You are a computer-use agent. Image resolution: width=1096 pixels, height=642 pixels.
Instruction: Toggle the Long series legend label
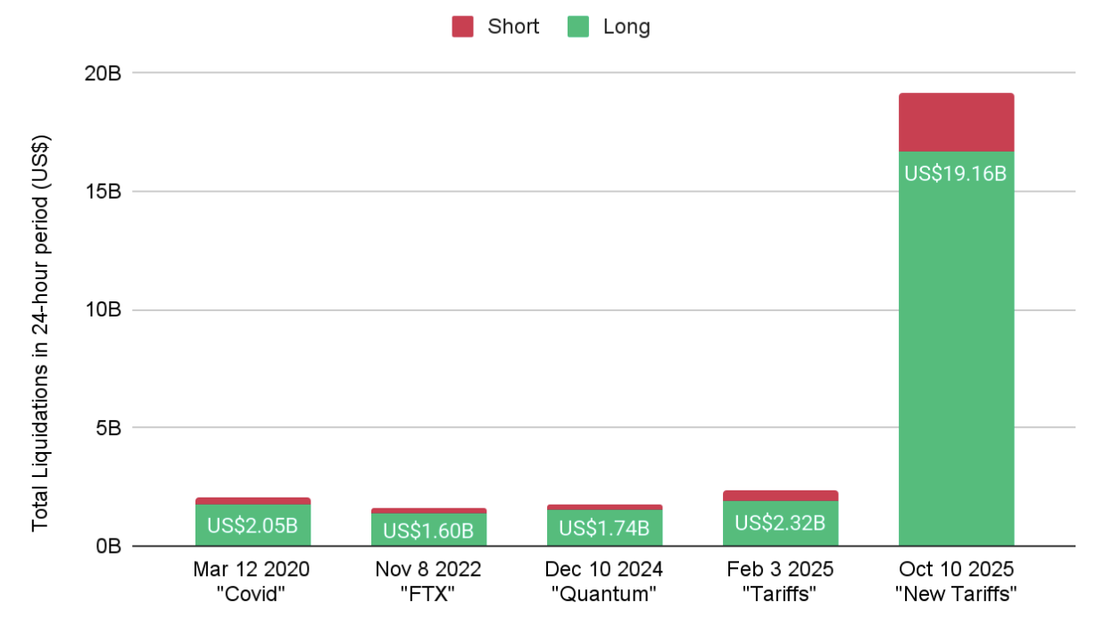[x=627, y=27]
